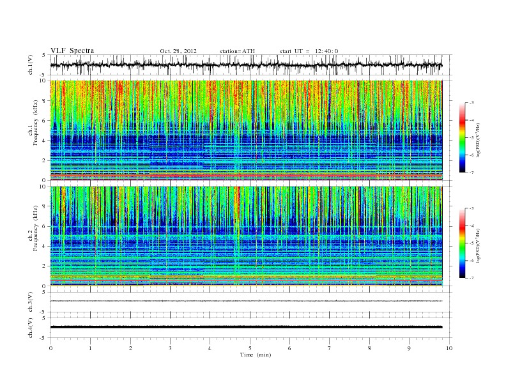Click the "station=ATH" header label

pos(237,51)
